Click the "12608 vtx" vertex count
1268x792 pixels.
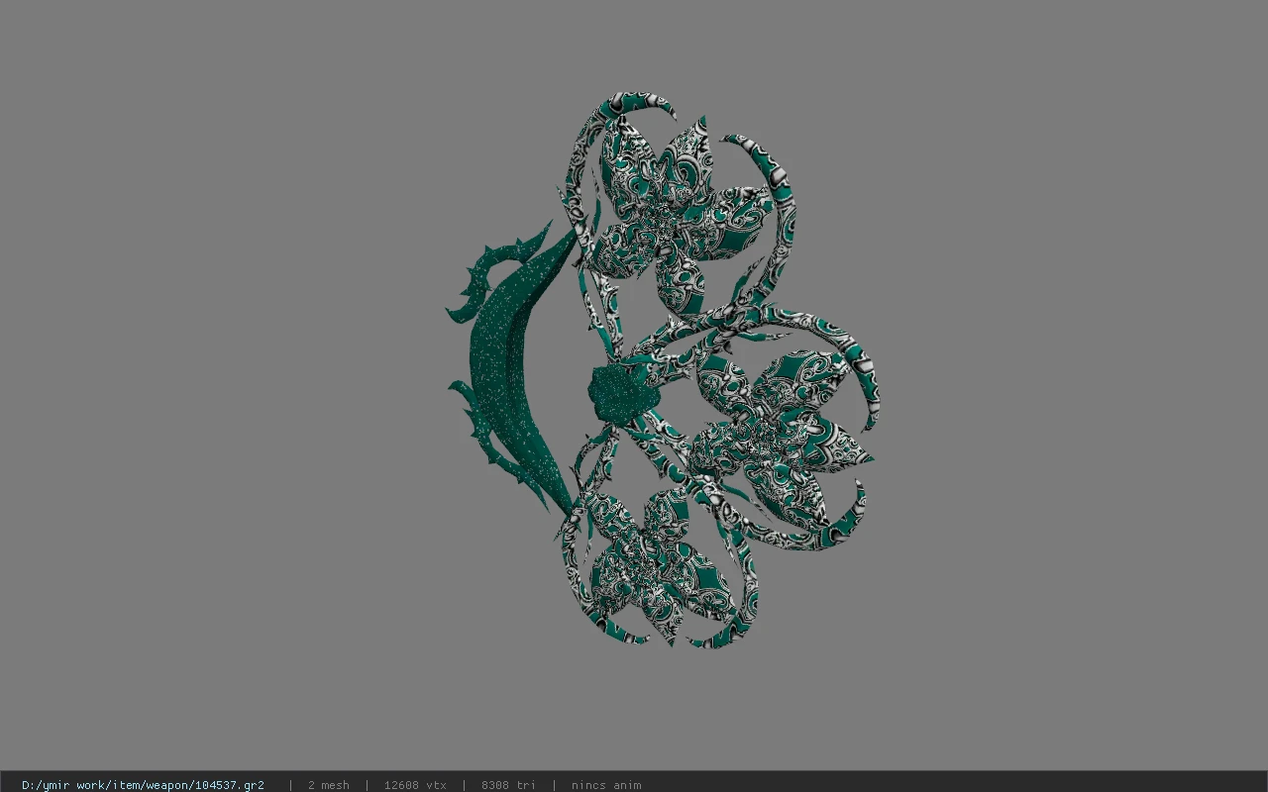tap(415, 785)
